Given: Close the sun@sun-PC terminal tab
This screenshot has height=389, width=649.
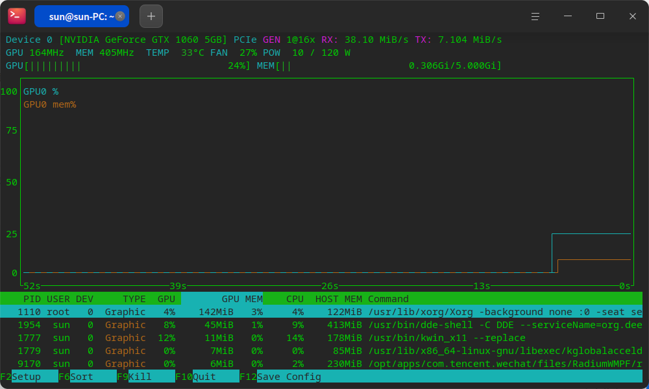Looking at the screenshot, I should pyautogui.click(x=120, y=16).
